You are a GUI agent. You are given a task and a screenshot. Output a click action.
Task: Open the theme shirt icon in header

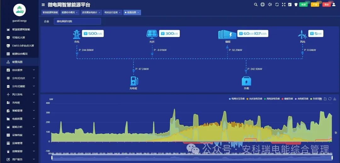[x=296, y=4]
